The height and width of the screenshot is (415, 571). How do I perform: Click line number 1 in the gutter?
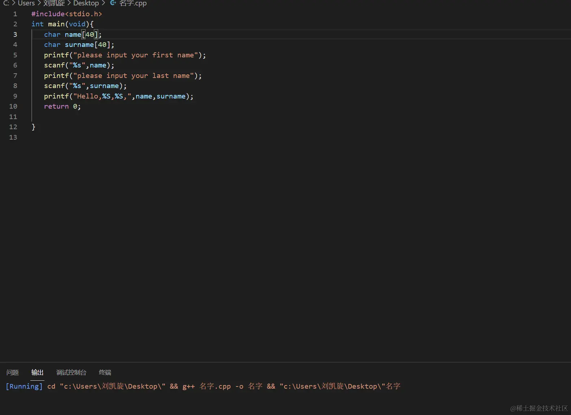pos(15,14)
